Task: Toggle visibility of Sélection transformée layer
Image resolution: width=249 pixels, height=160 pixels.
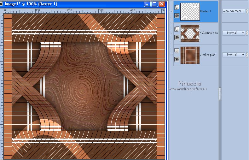Action: coord(177,37)
